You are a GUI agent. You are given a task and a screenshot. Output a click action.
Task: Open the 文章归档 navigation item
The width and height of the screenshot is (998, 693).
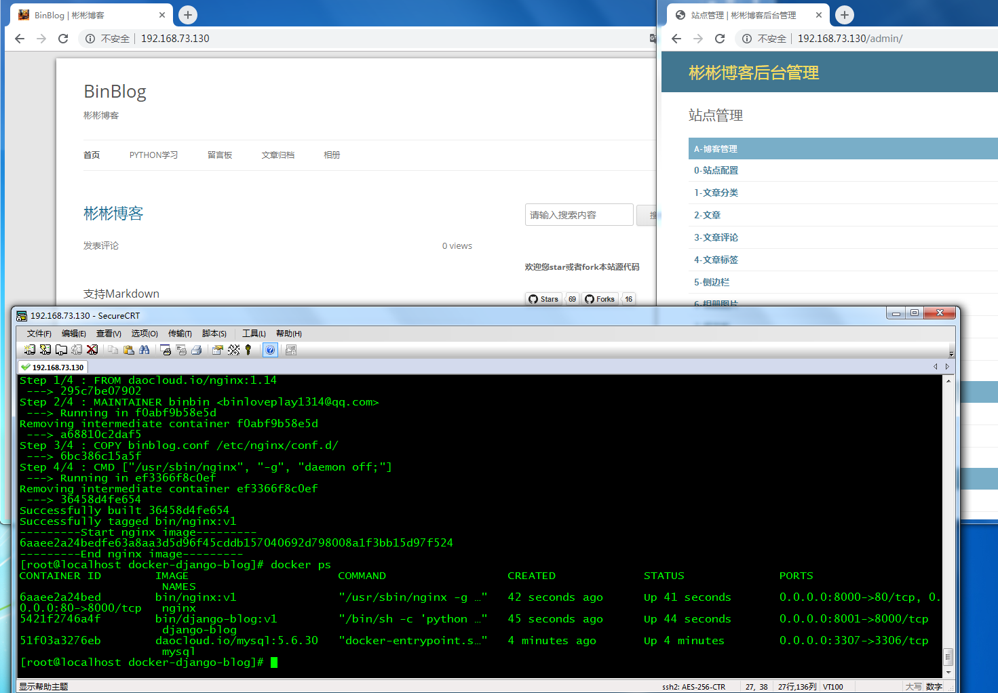click(278, 155)
